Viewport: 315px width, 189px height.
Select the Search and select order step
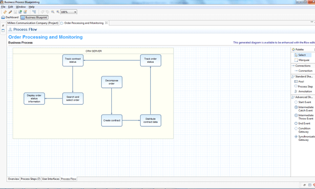tap(73, 98)
